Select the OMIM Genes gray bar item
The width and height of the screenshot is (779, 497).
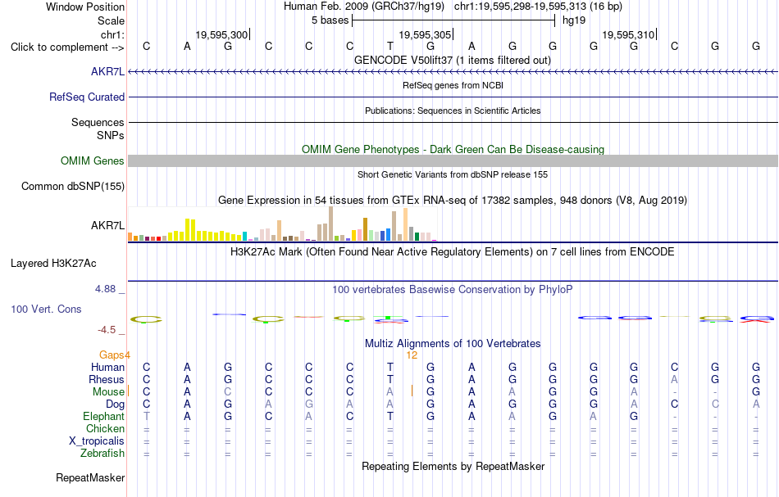coord(453,160)
